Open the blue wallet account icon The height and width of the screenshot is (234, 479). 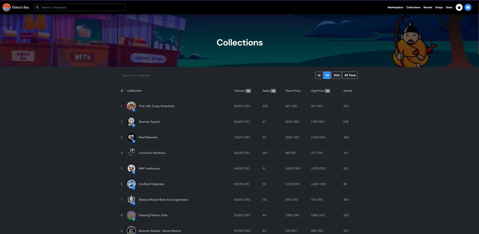tap(468, 7)
